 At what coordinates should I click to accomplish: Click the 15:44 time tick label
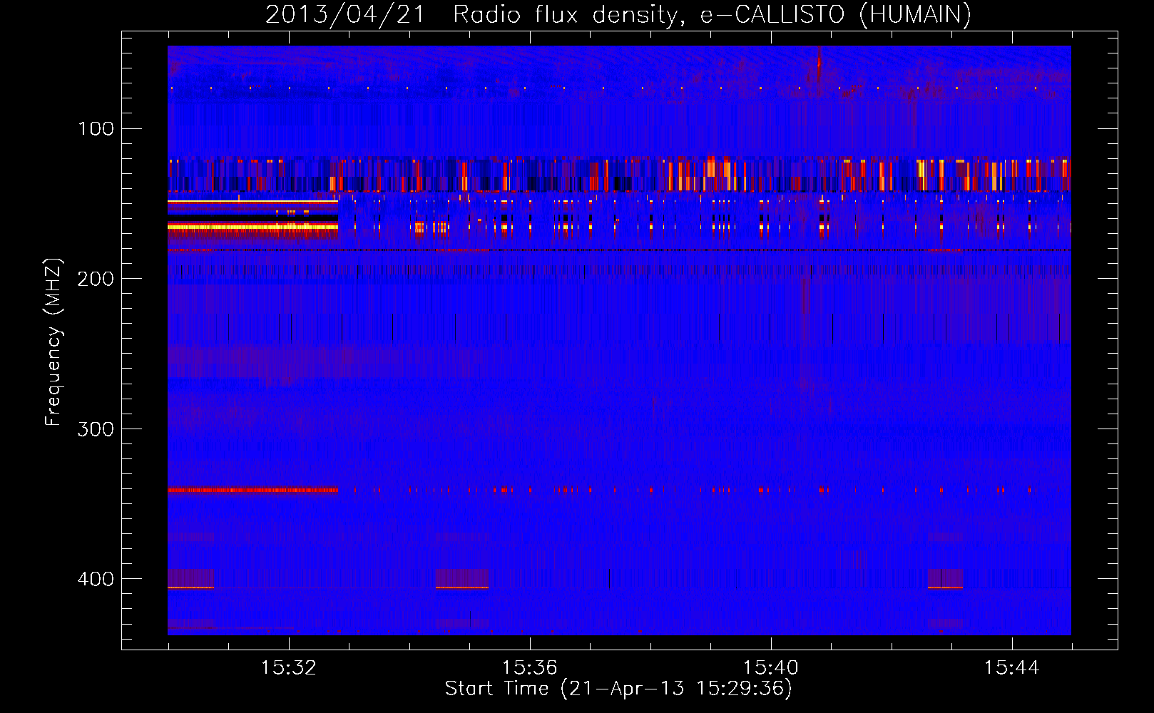[1012, 668]
